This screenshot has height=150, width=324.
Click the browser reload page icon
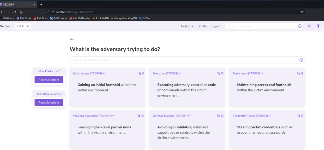[x=15, y=12]
